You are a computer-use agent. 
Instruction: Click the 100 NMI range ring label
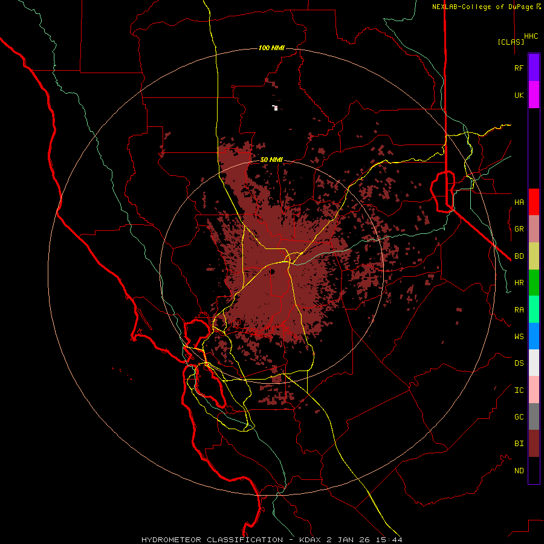(271, 48)
